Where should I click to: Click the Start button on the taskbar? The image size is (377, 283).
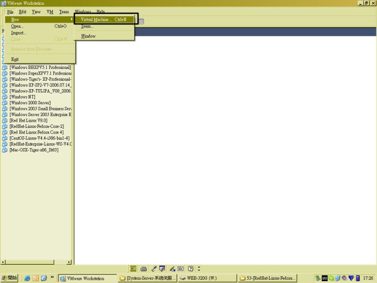pyautogui.click(x=9, y=278)
